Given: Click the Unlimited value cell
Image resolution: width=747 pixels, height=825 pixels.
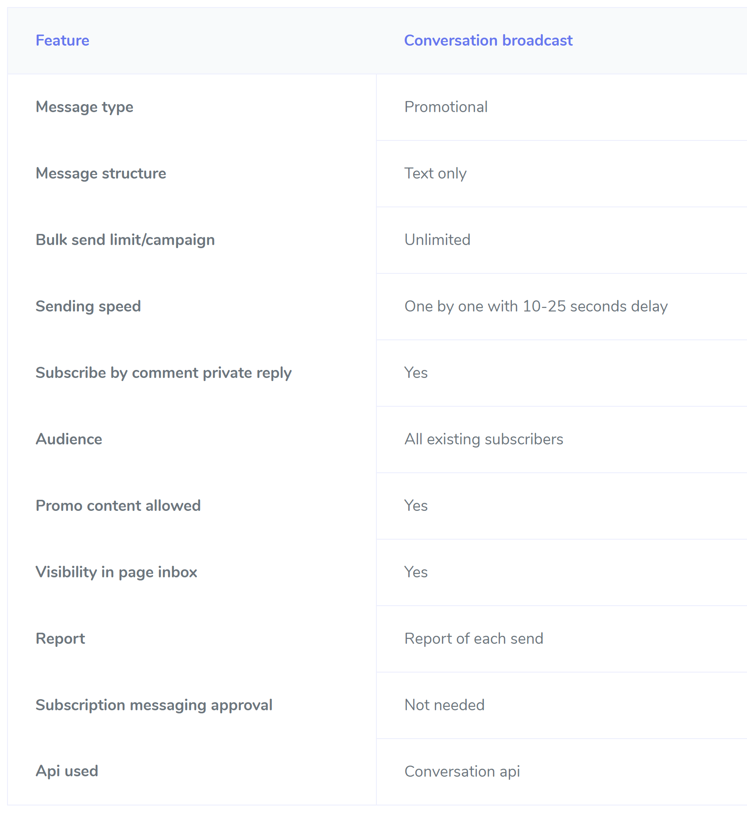Looking at the screenshot, I should (x=437, y=240).
